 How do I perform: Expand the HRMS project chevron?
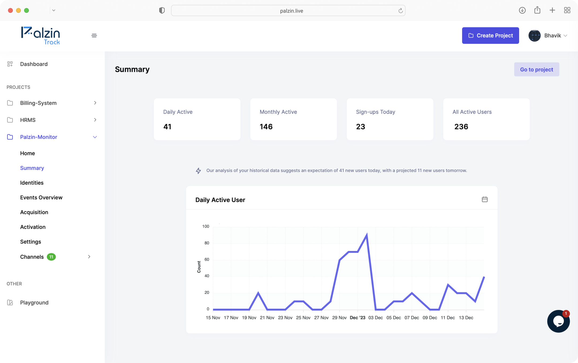tap(95, 120)
